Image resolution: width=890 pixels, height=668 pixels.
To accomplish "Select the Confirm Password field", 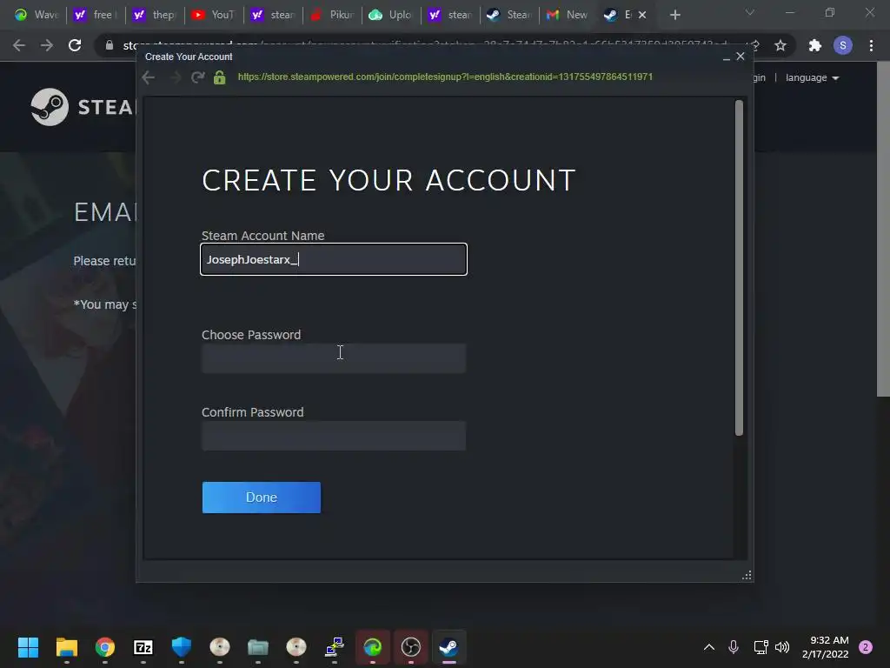I will click(333, 436).
